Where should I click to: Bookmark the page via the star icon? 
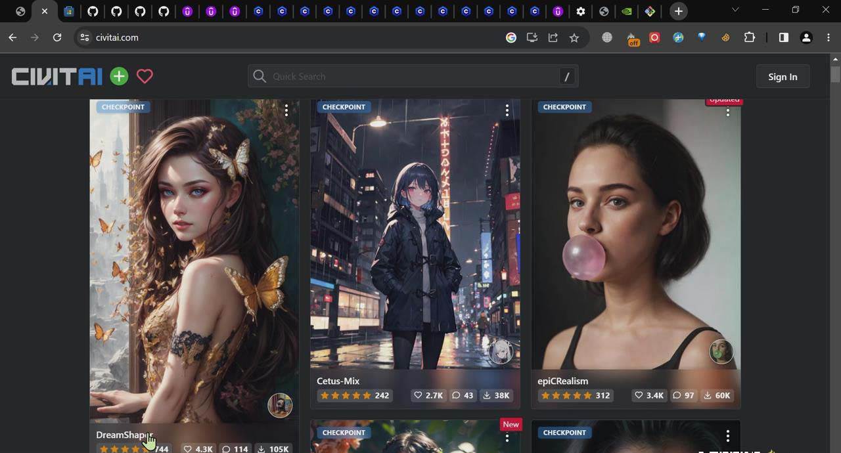[574, 37]
